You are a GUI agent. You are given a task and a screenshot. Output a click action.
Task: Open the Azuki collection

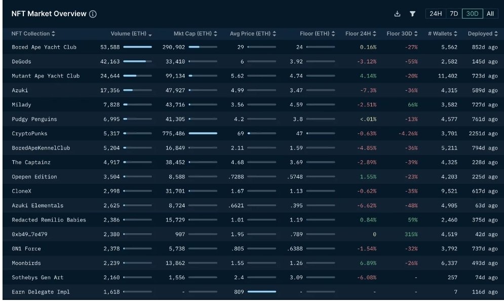20,90
